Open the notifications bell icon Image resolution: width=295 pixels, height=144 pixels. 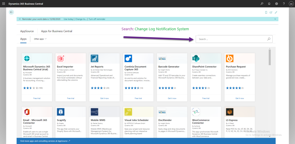point(269,4)
